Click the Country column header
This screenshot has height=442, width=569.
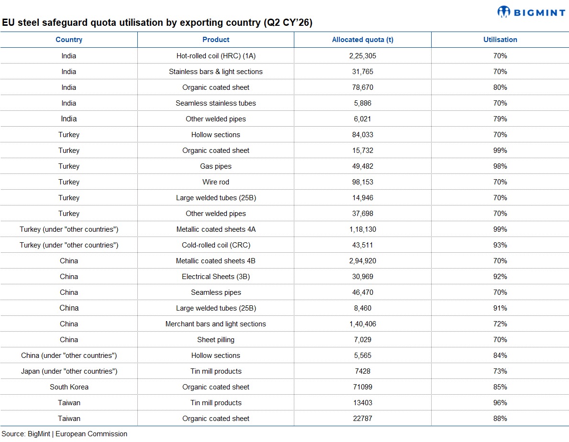tap(69, 40)
